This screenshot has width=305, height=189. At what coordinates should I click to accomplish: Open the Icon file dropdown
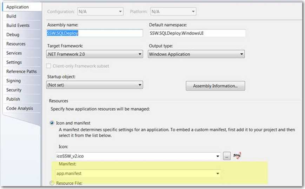138,156
